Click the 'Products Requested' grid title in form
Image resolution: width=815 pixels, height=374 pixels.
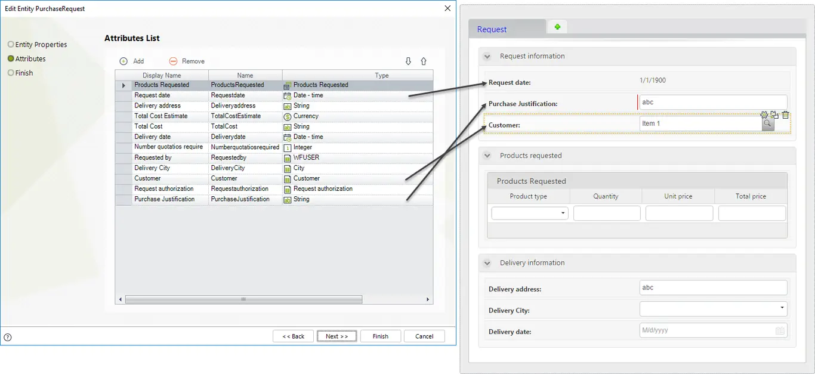coord(531,181)
